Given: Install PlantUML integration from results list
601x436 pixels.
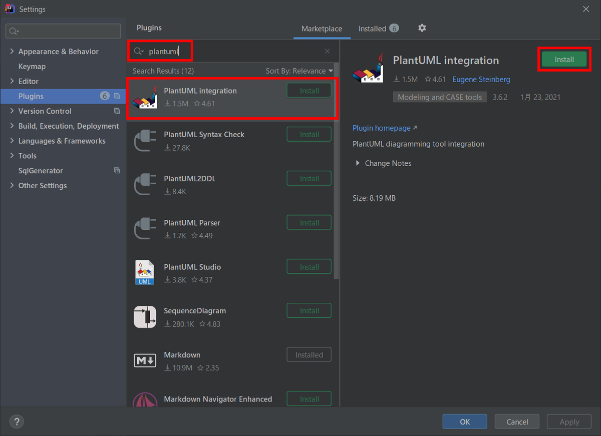Looking at the screenshot, I should tap(309, 91).
